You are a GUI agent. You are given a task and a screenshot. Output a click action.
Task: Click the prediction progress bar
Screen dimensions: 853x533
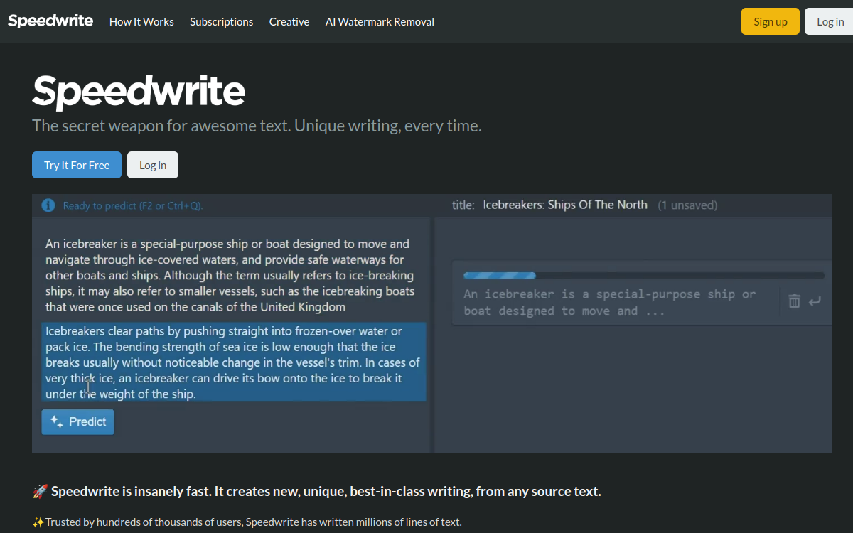coord(644,276)
